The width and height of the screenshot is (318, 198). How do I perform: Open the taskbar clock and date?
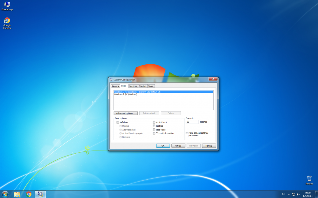[x=308, y=195]
